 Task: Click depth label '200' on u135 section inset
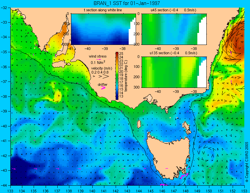point(137,77)
